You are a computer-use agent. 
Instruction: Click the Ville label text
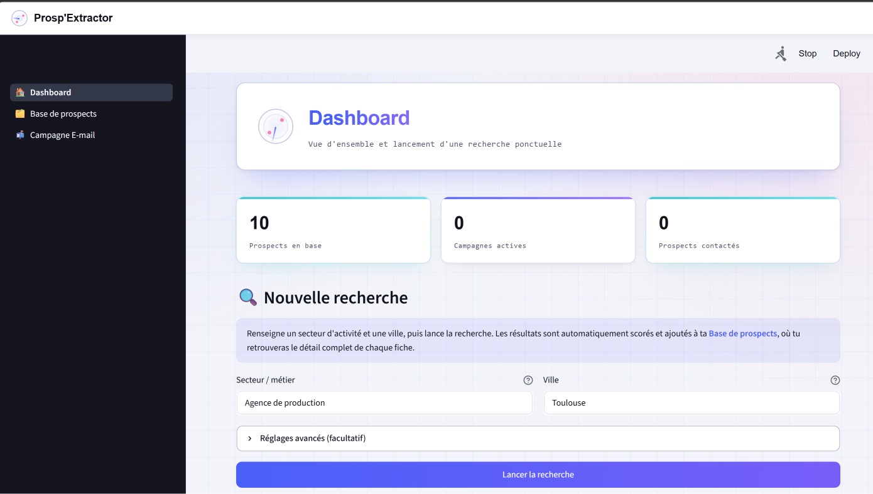pos(551,380)
